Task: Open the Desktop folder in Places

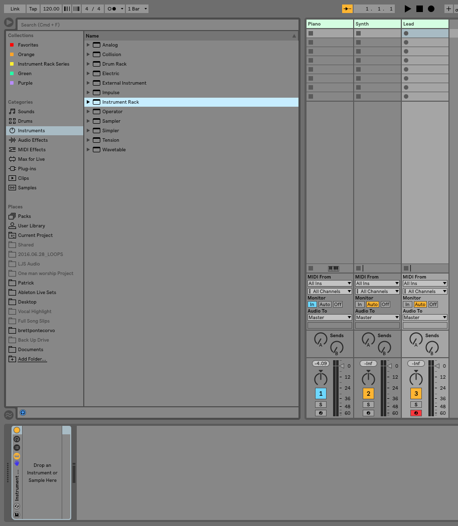Action: click(27, 302)
